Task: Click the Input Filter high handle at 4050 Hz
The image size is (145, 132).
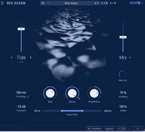Action: click(x=83, y=111)
